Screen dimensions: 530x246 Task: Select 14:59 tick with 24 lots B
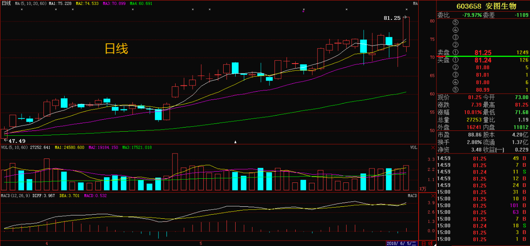point(483,185)
